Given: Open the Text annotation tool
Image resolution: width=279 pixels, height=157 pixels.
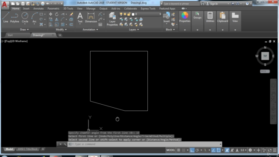Looking at the screenshot, I should pyautogui.click(x=80, y=17).
